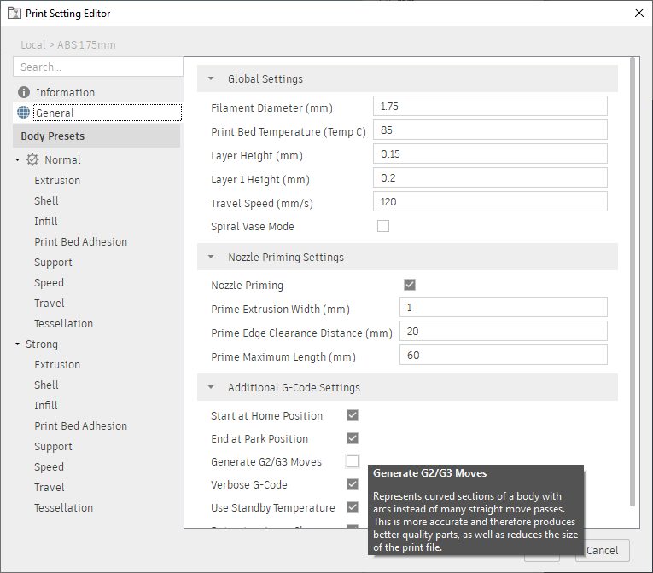
Task: Uncheck Start at Home Position
Action: pos(353,415)
